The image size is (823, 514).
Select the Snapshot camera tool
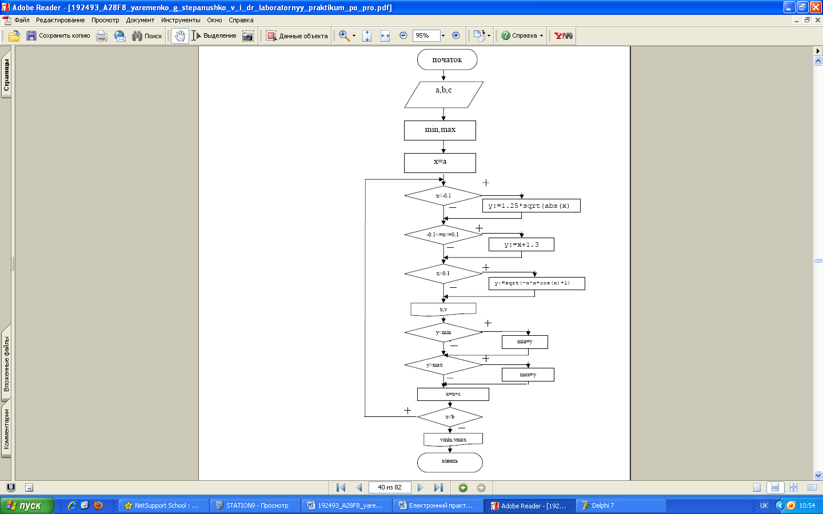pyautogui.click(x=247, y=35)
